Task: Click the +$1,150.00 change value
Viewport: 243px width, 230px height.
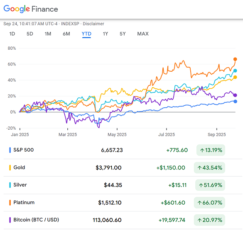Action: 171,167
